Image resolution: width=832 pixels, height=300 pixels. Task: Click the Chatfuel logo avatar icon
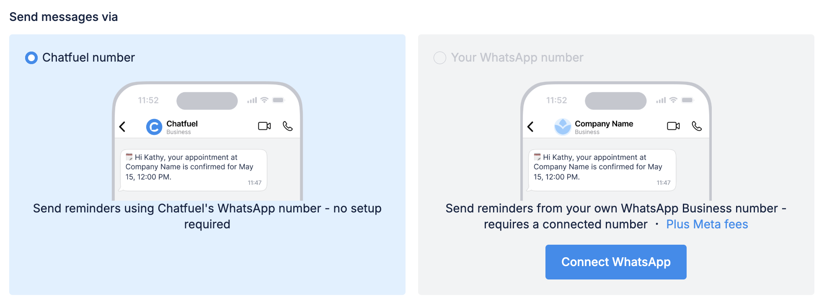click(154, 127)
